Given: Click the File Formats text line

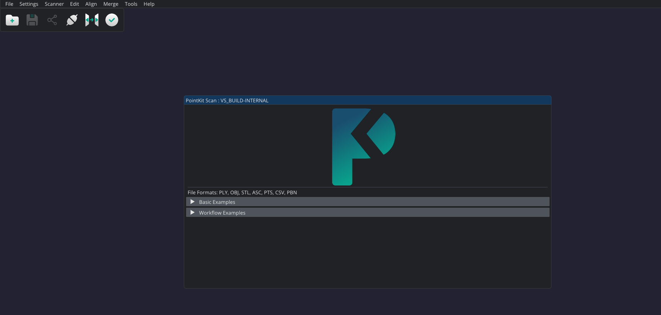Looking at the screenshot, I should [x=242, y=192].
